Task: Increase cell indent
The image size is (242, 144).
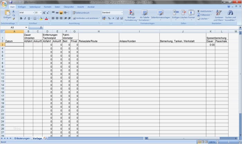Action: [69, 18]
